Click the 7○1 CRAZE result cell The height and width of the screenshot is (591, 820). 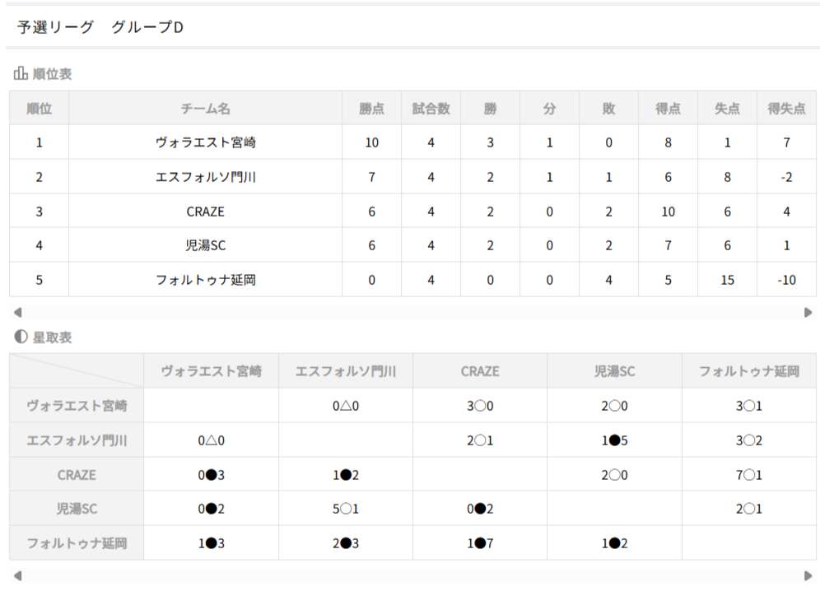coord(749,475)
